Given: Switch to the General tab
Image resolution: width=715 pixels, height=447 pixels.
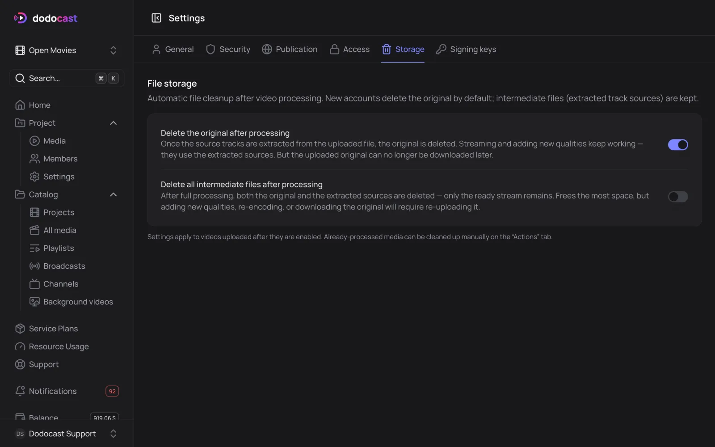Looking at the screenshot, I should [172, 49].
